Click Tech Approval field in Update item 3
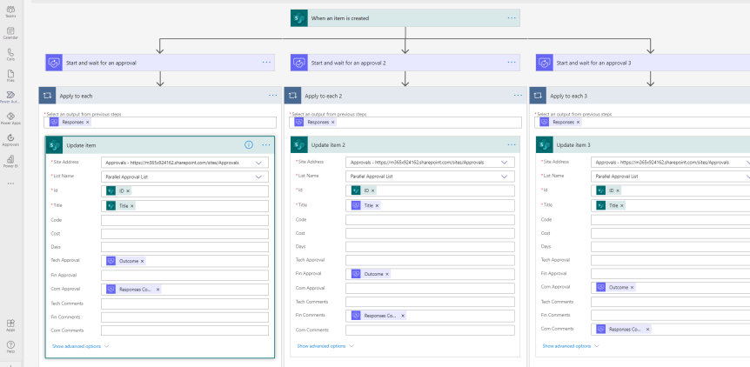This screenshot has height=367, width=750. click(671, 260)
